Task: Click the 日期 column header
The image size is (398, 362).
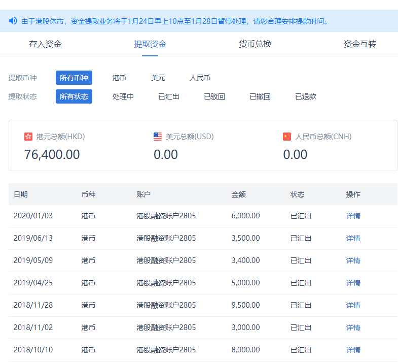Action: [21, 194]
